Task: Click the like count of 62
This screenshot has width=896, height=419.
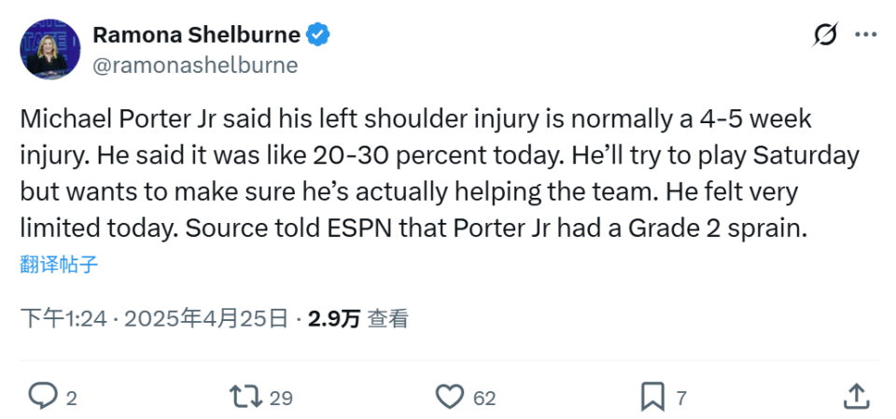Action: click(x=484, y=398)
